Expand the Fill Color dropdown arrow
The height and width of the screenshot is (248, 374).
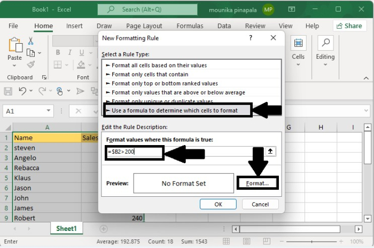(90, 65)
